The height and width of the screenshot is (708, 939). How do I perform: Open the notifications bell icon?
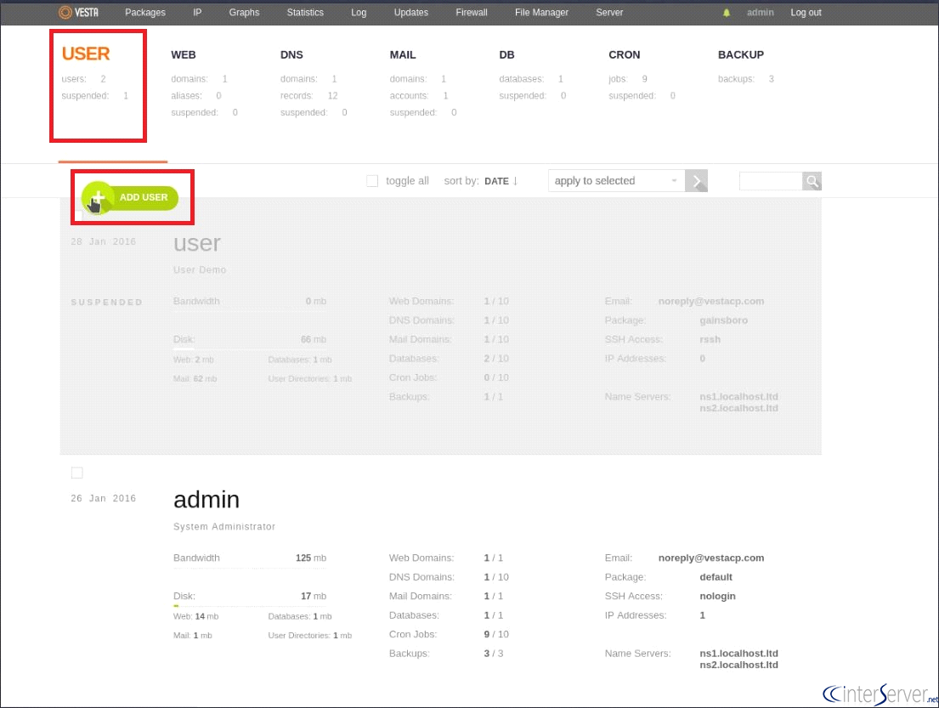point(727,13)
